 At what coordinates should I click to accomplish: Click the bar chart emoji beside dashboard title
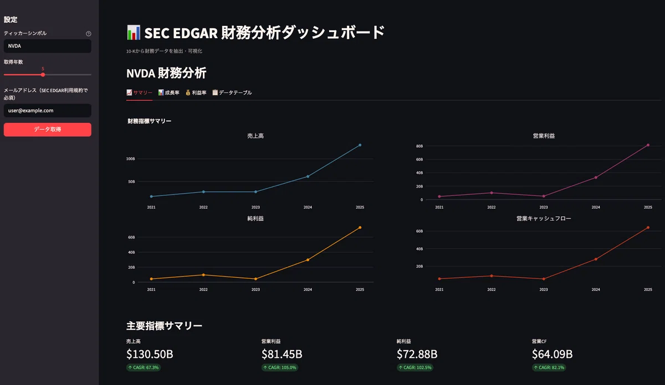coord(133,33)
